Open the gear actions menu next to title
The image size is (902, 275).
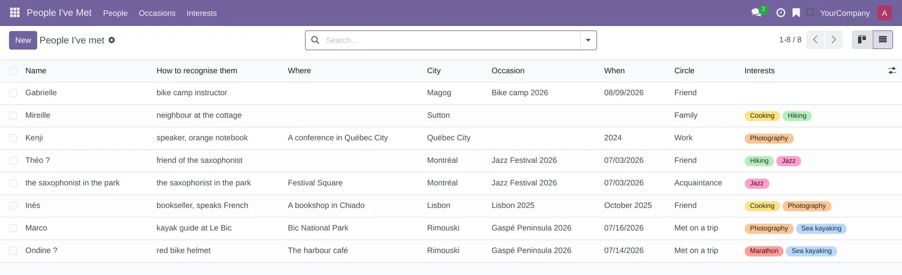tap(112, 40)
